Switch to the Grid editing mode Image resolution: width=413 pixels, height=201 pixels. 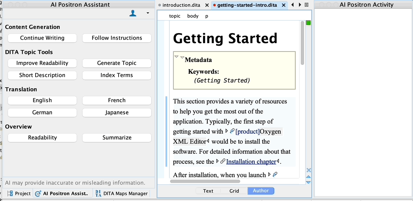tap(234, 191)
